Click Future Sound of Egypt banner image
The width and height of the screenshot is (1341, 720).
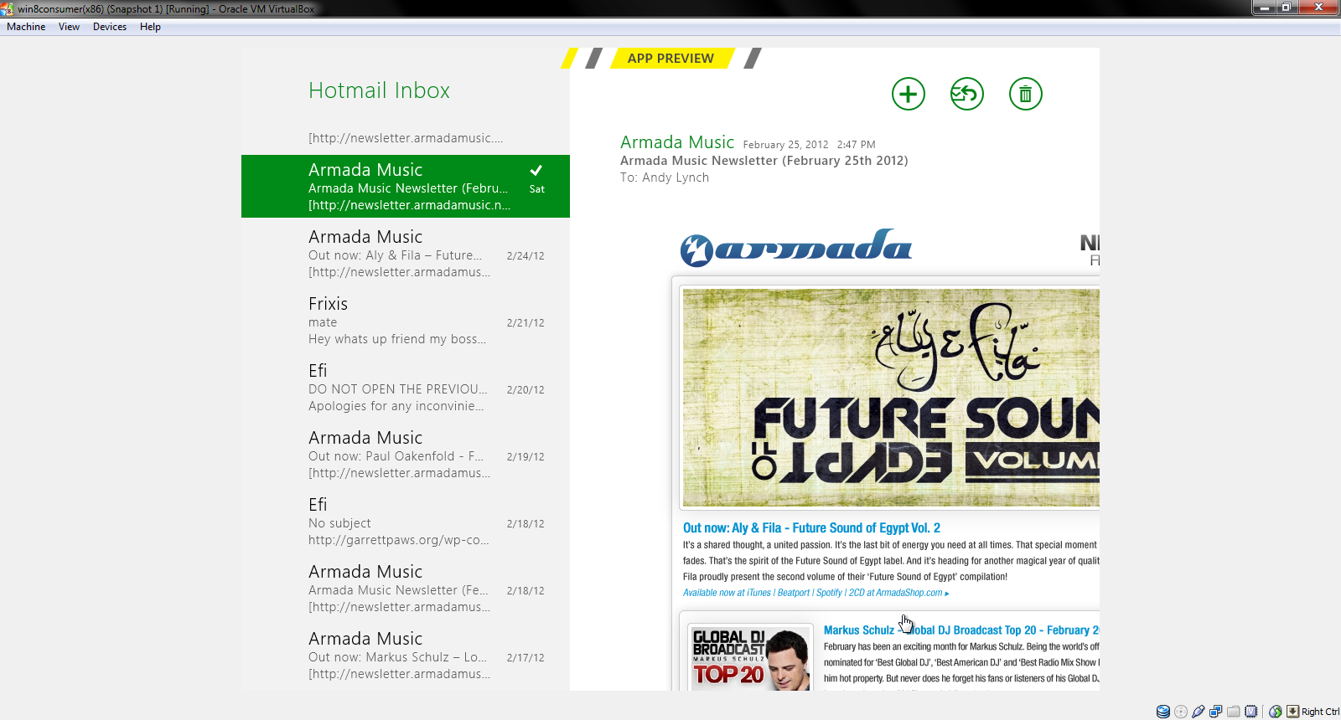(891, 398)
